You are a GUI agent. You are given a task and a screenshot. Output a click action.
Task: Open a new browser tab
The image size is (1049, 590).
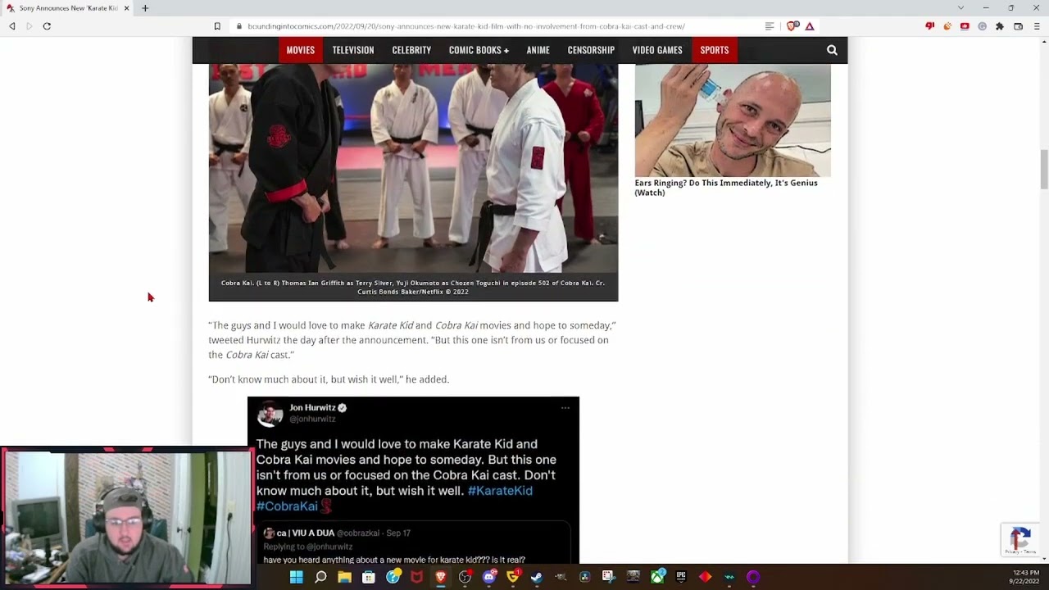[145, 8]
